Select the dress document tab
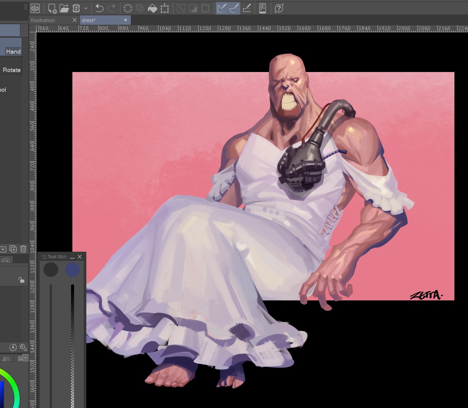Screen dimensions: 468x408 point(89,20)
